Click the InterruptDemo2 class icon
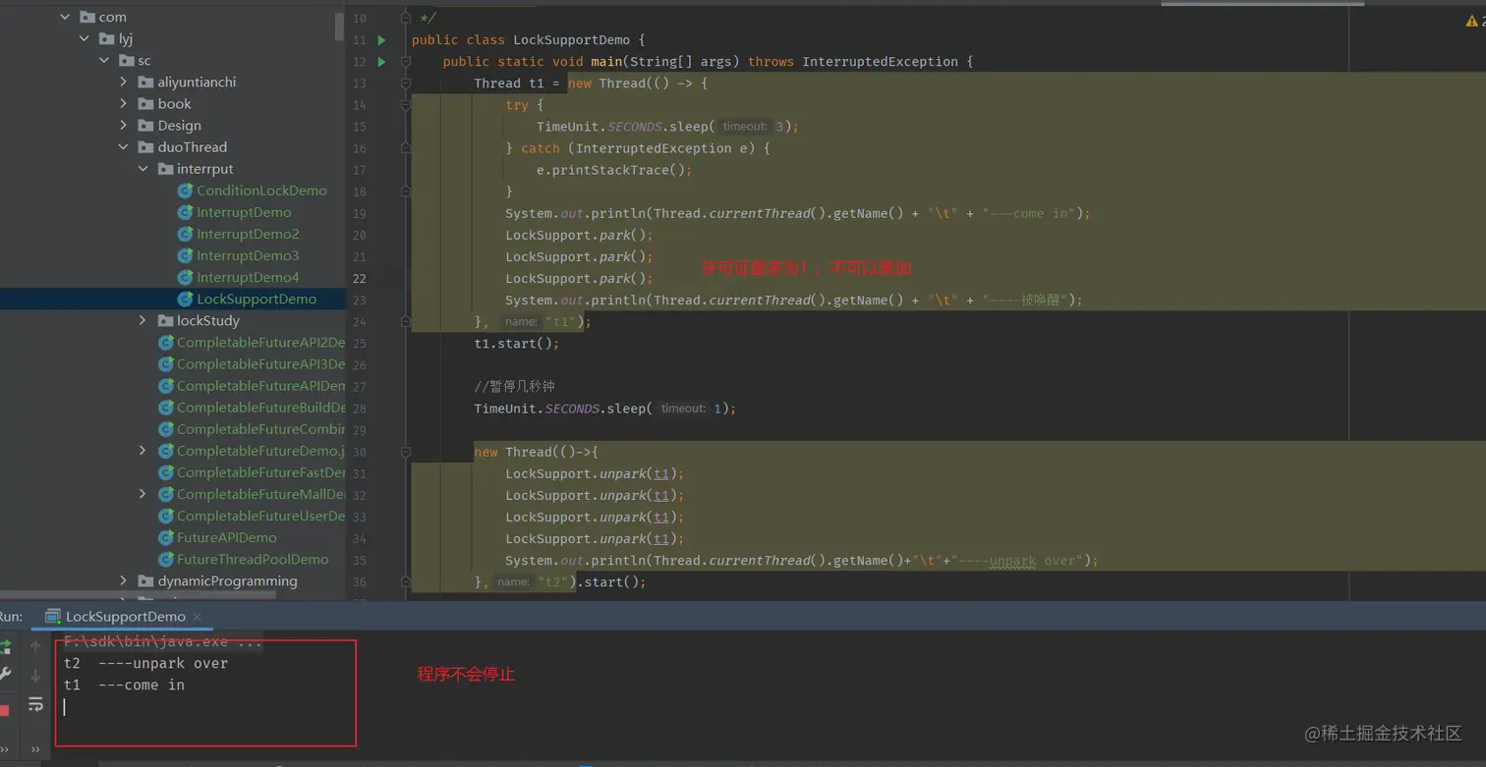The width and height of the screenshot is (1486, 767). [185, 234]
